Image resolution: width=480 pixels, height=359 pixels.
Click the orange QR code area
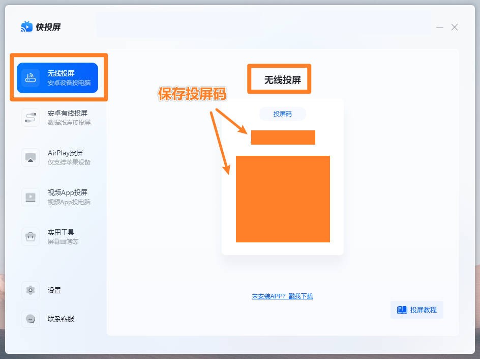pos(283,199)
